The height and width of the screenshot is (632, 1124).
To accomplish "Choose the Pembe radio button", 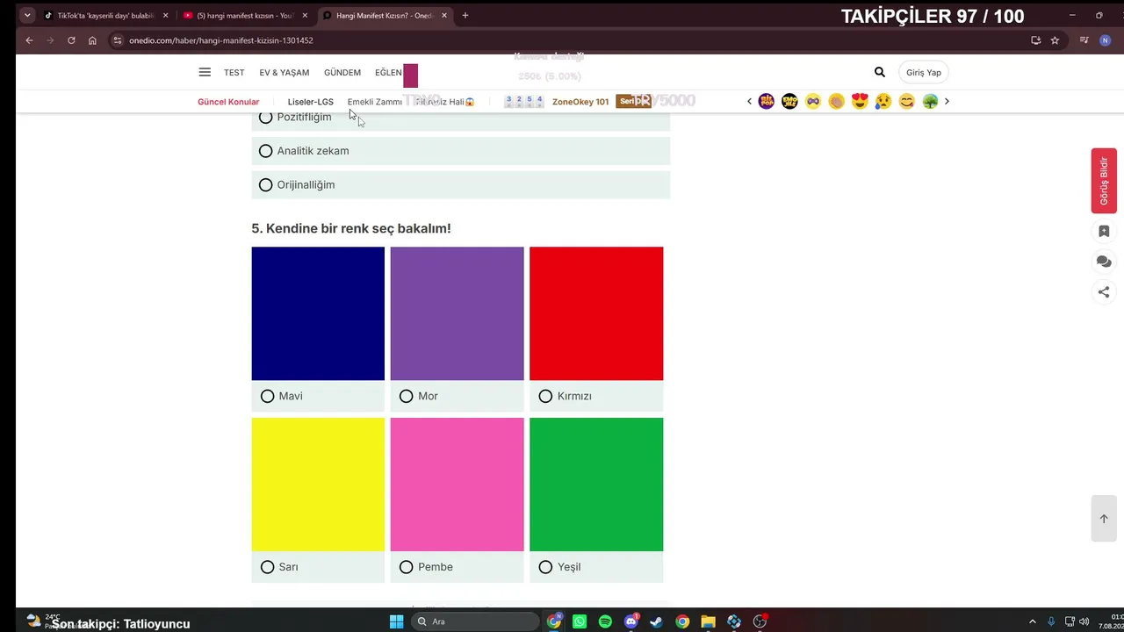I will click(x=406, y=567).
